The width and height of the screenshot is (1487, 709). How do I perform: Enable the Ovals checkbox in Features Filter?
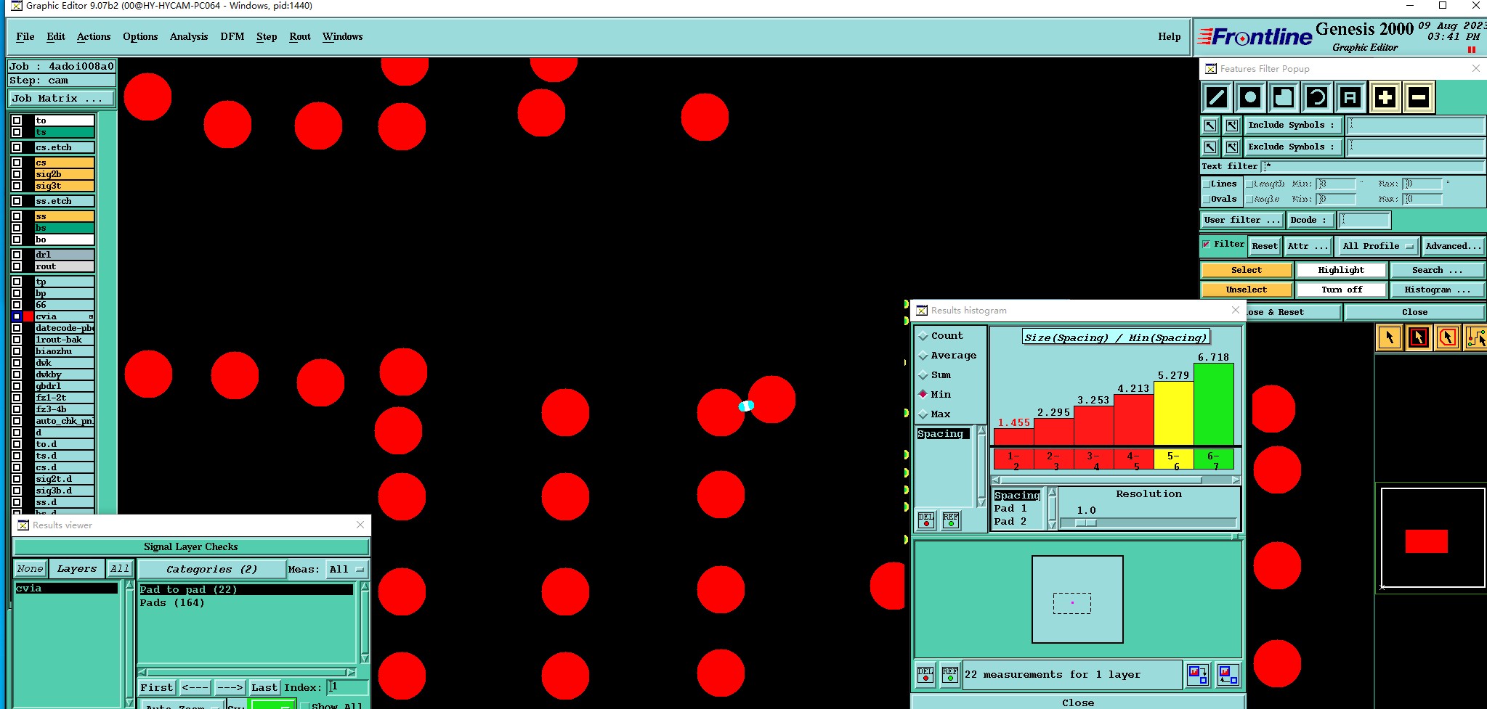1207,200
